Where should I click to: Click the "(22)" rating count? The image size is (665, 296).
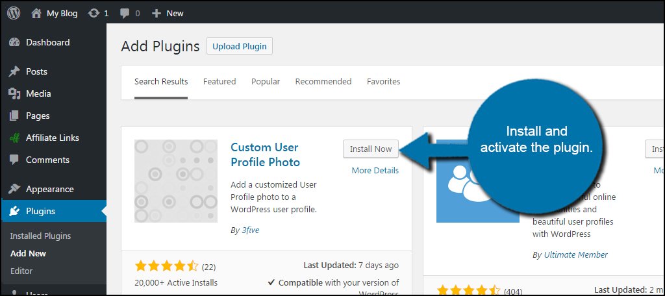point(208,267)
